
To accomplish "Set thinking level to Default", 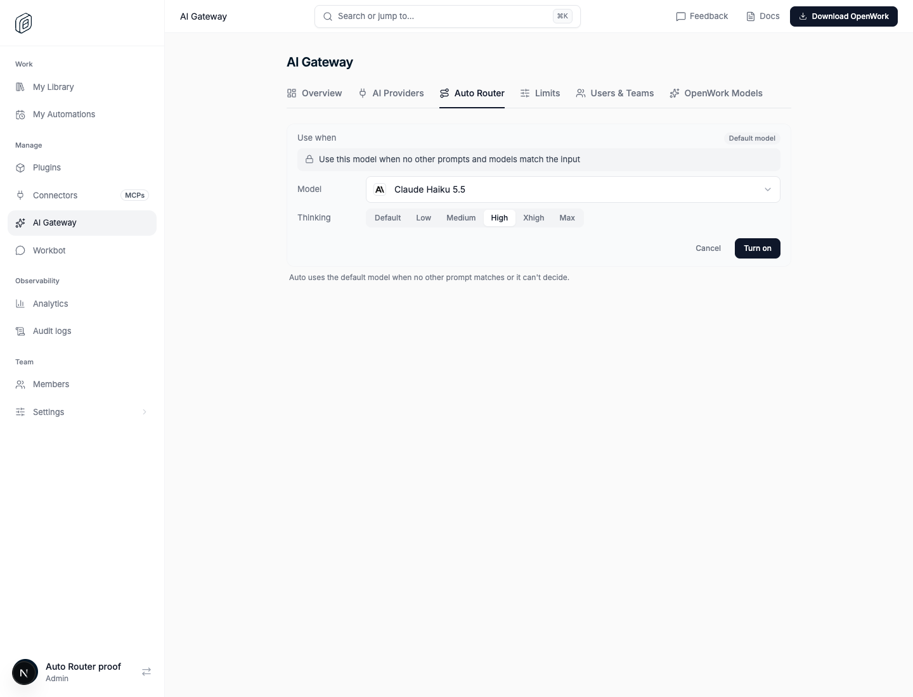I will (x=387, y=218).
